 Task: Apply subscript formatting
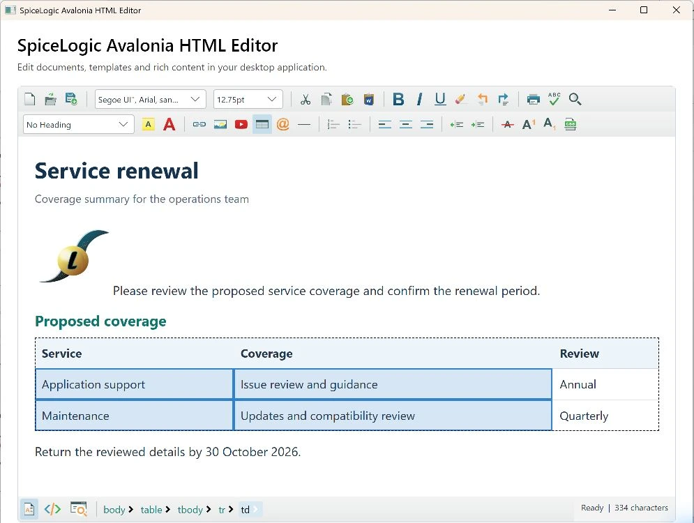coord(549,124)
